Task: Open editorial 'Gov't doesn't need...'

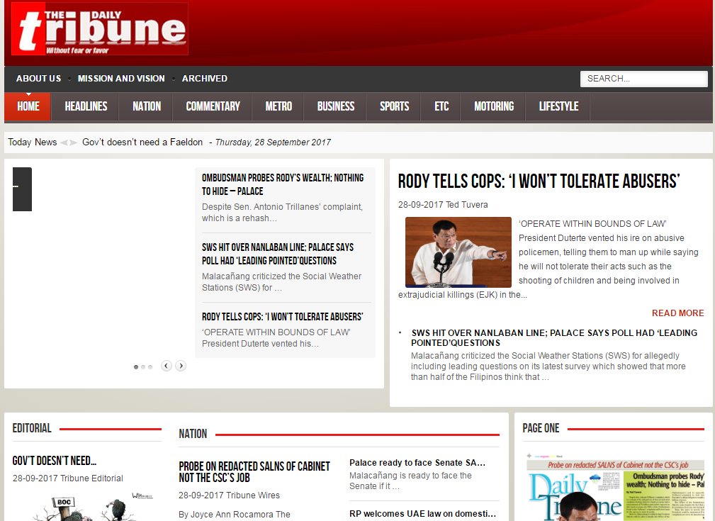Action: 55,461
